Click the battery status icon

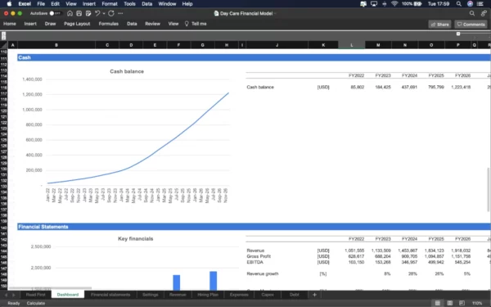[x=417, y=4]
